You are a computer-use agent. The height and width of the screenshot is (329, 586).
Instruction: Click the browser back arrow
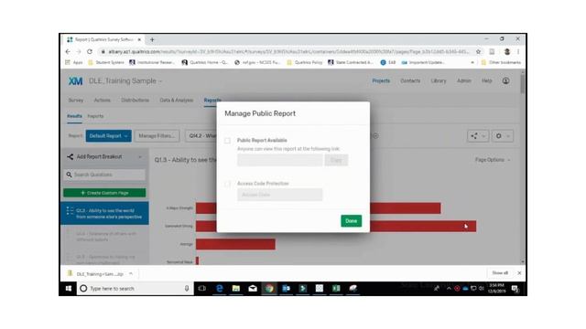click(x=68, y=52)
